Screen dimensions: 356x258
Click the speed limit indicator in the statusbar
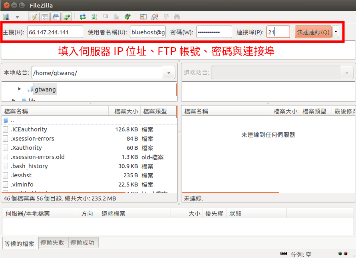[283, 253]
